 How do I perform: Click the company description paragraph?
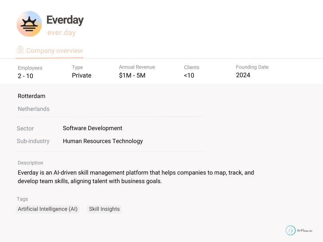coord(136,177)
